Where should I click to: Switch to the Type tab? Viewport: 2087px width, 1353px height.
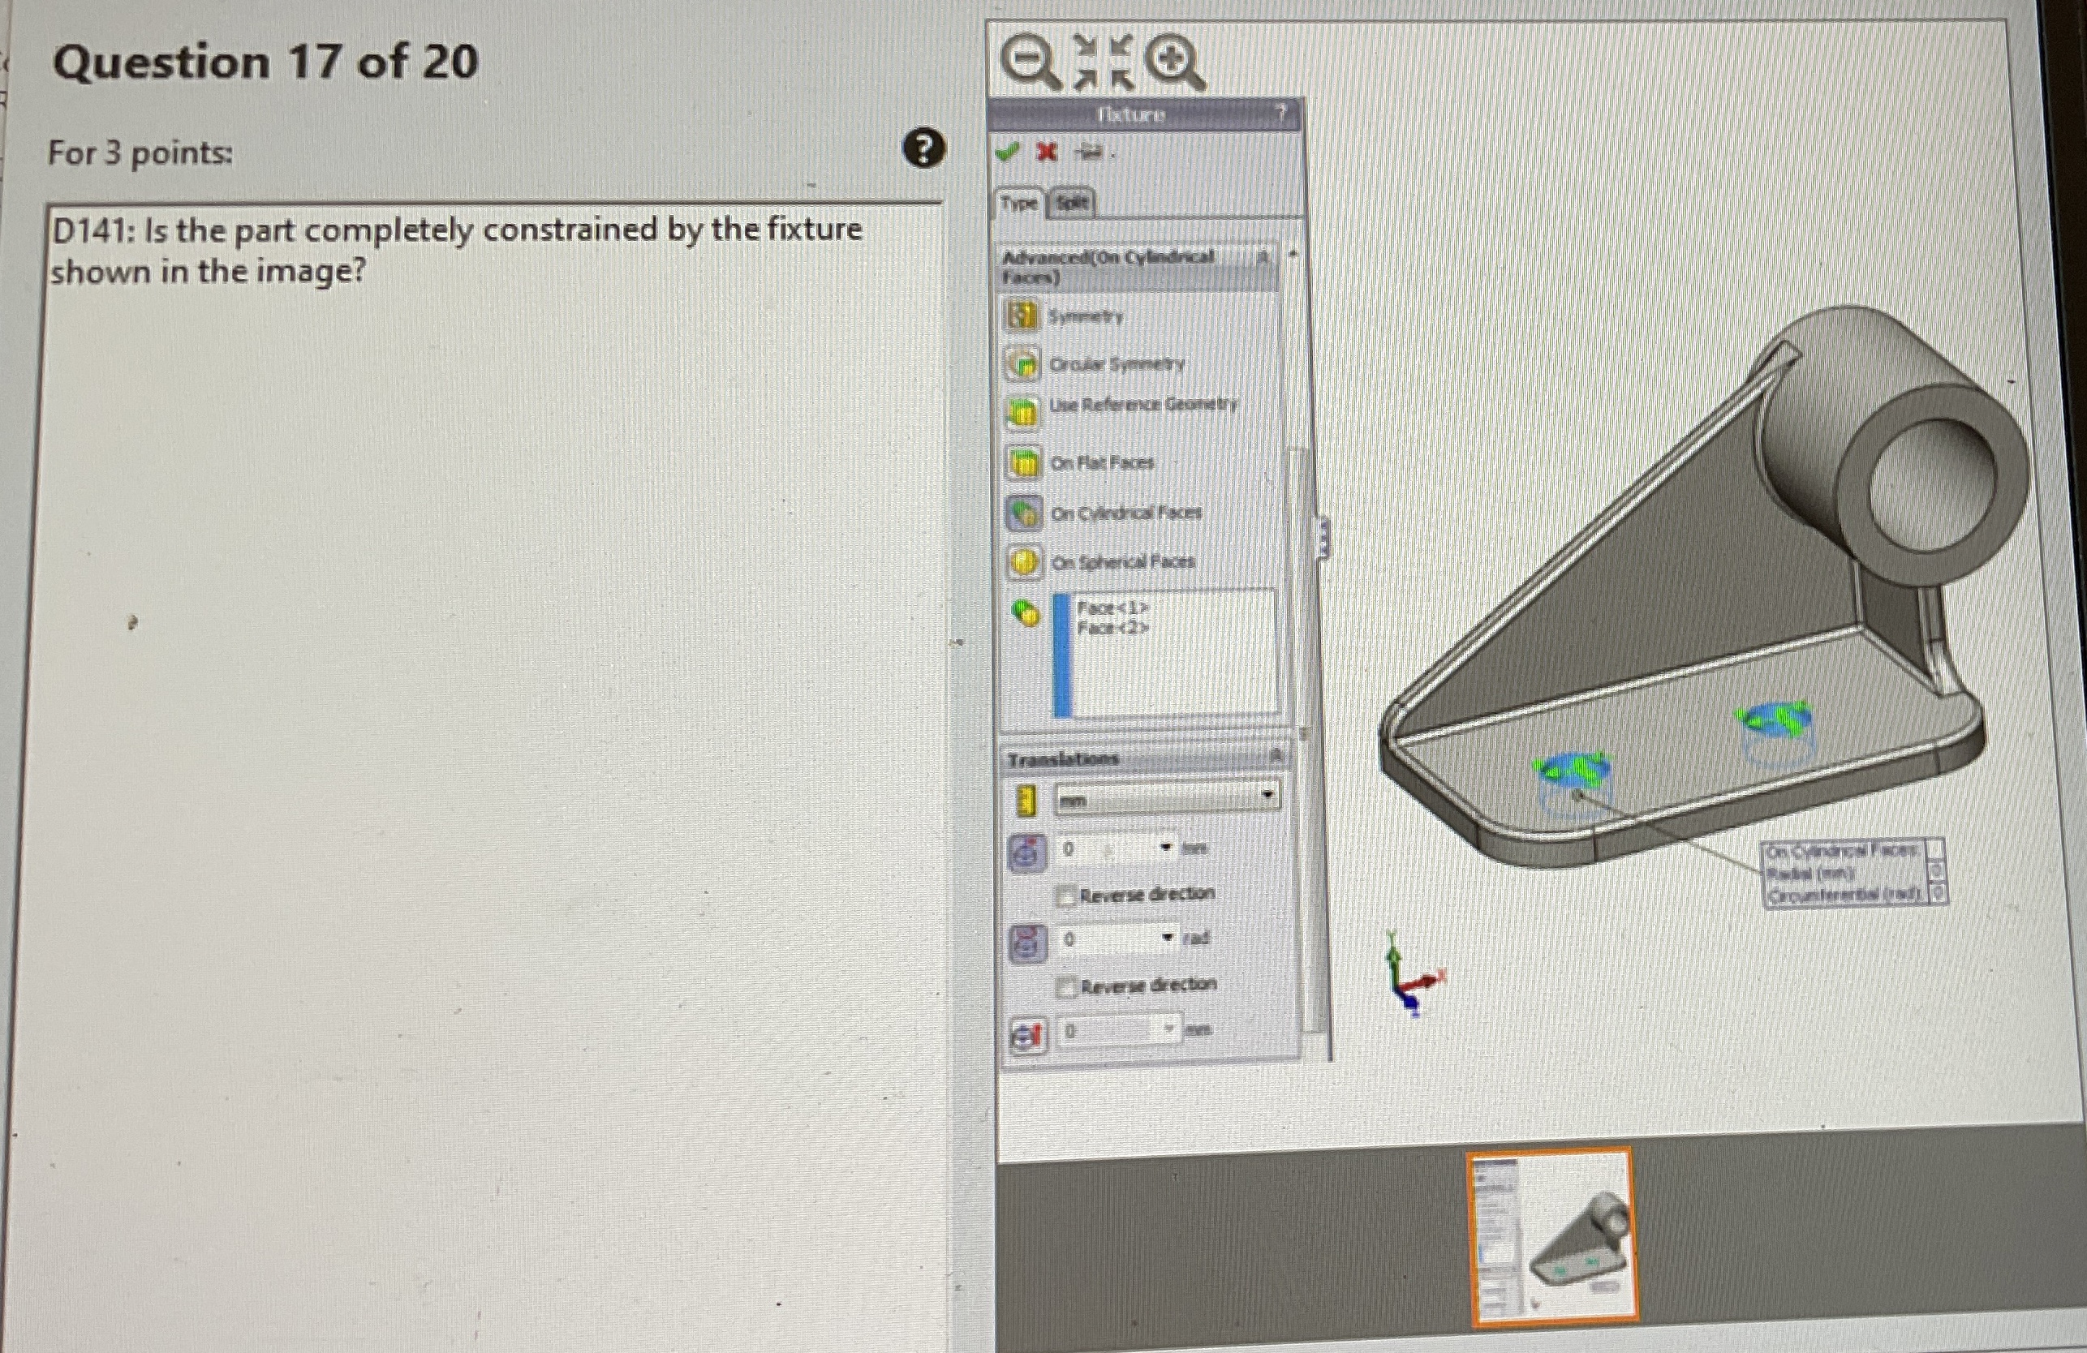(1020, 204)
